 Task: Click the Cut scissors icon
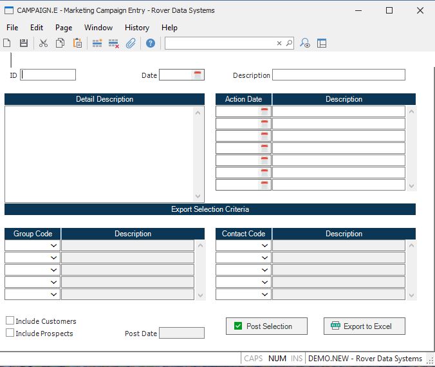(x=43, y=43)
